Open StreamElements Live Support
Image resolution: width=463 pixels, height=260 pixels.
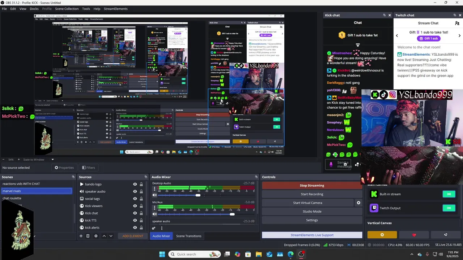312,235
